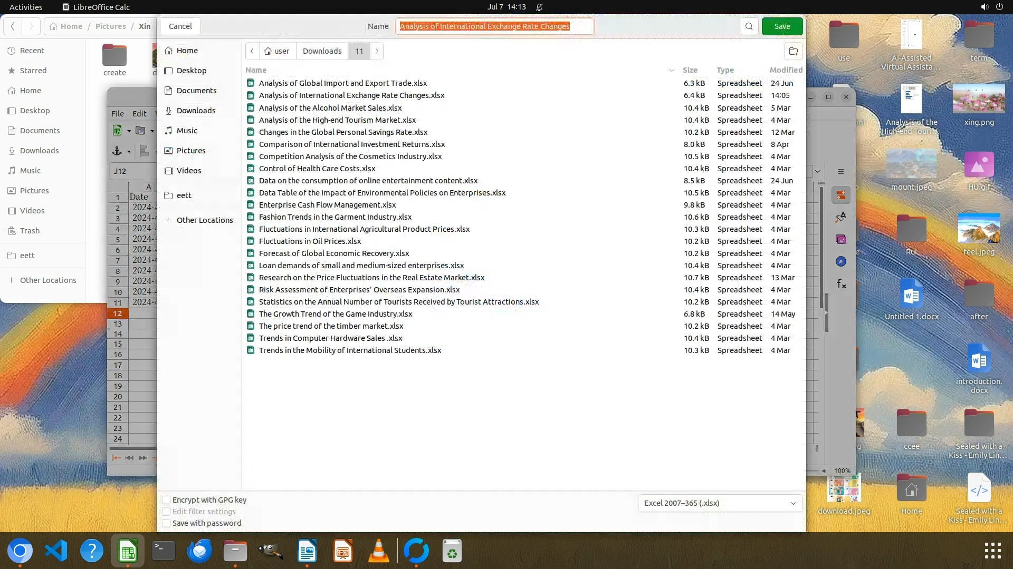Open the Functions sidebar icon
Screen dimensions: 1013x569
click(x=841, y=284)
